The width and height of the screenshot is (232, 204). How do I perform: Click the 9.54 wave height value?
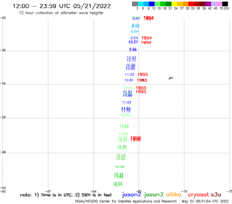coord(134,38)
